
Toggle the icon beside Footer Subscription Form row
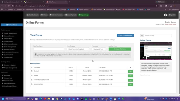click(32, 80)
